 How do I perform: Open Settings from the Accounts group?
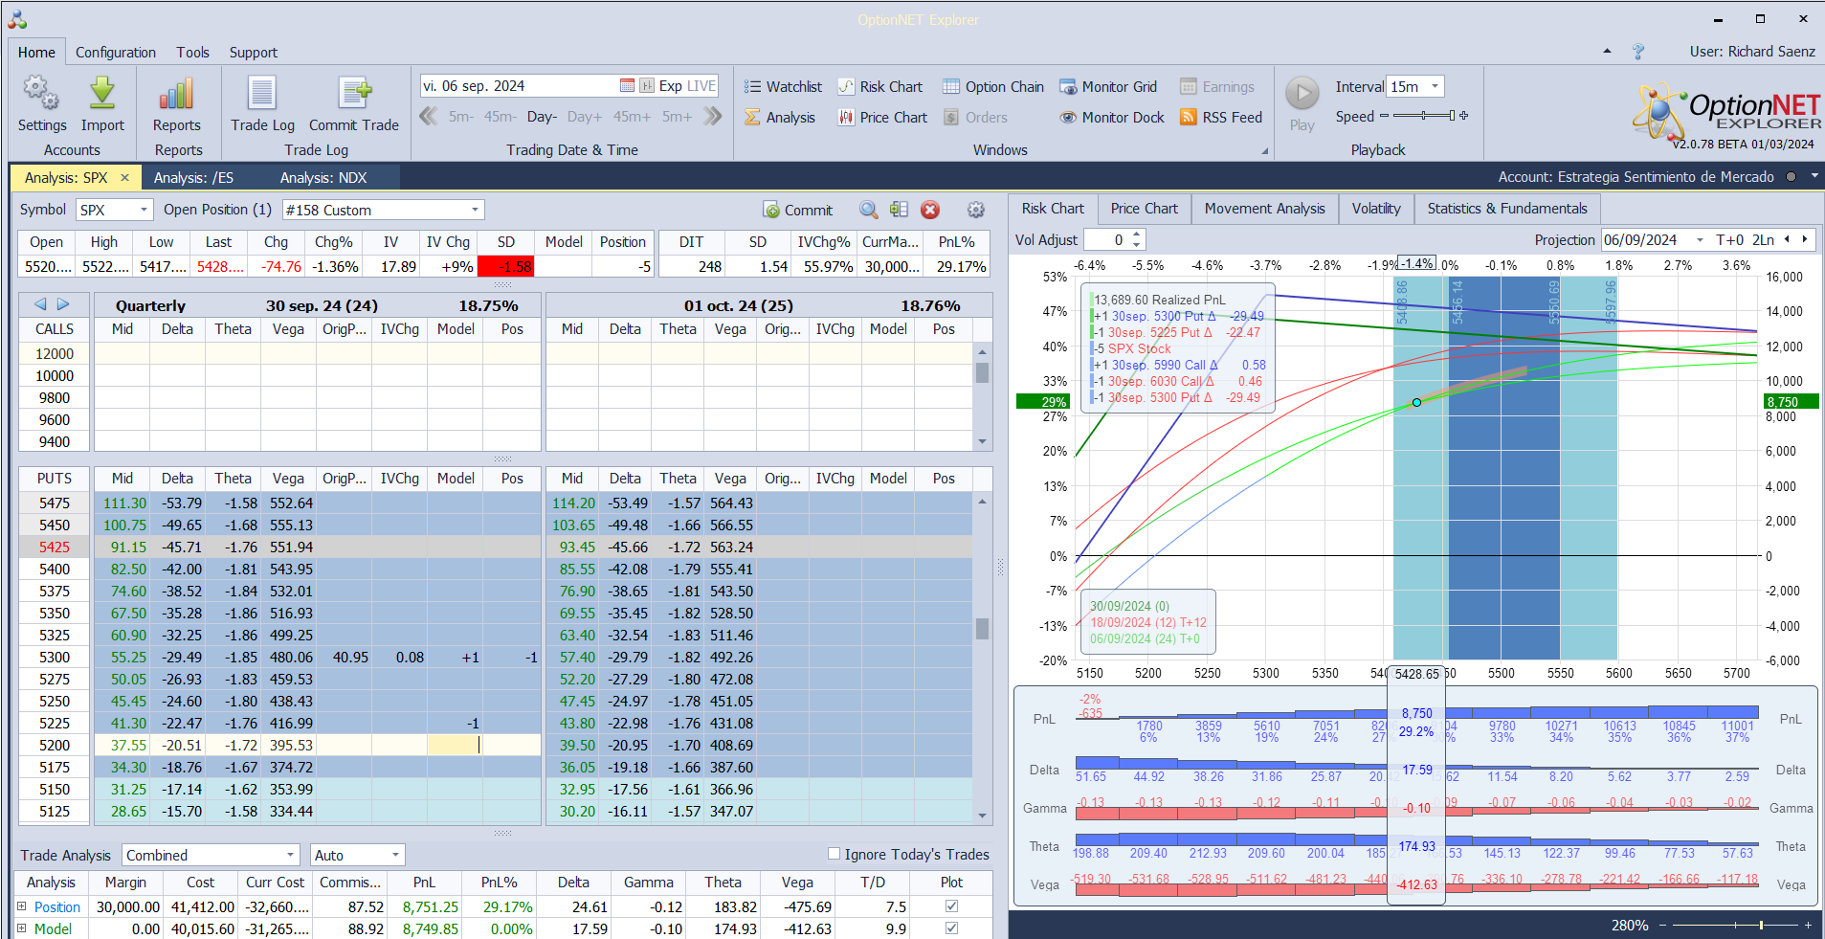click(x=41, y=103)
